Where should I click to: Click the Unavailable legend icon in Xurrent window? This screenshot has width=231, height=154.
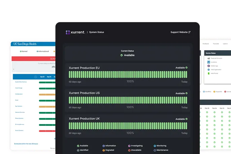point(129,150)
